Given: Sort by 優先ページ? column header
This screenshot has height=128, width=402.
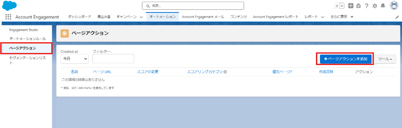Looking at the screenshot, I should coord(282,72).
